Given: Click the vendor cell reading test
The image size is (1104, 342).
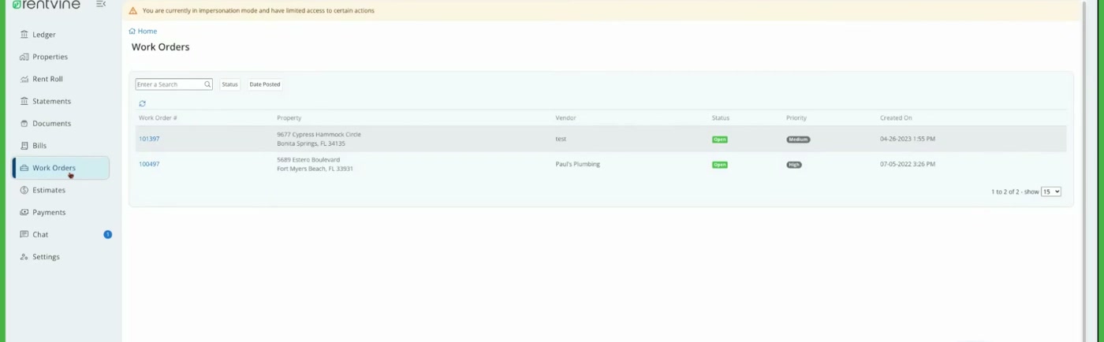Looking at the screenshot, I should coord(561,139).
